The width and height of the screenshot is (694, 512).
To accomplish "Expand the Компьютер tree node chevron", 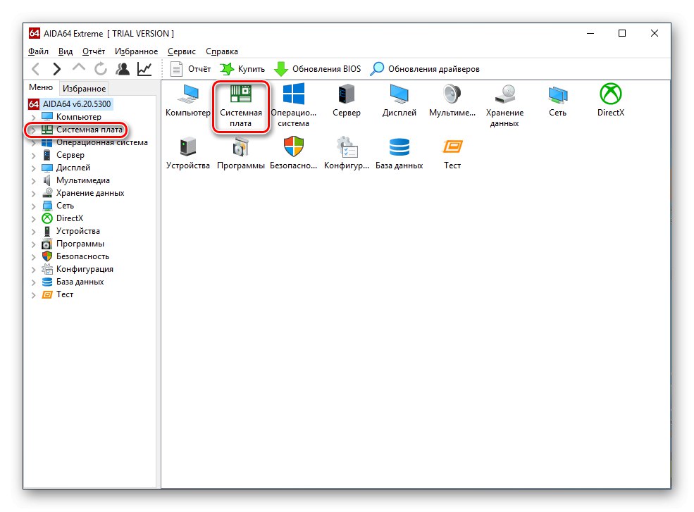I will 34,118.
